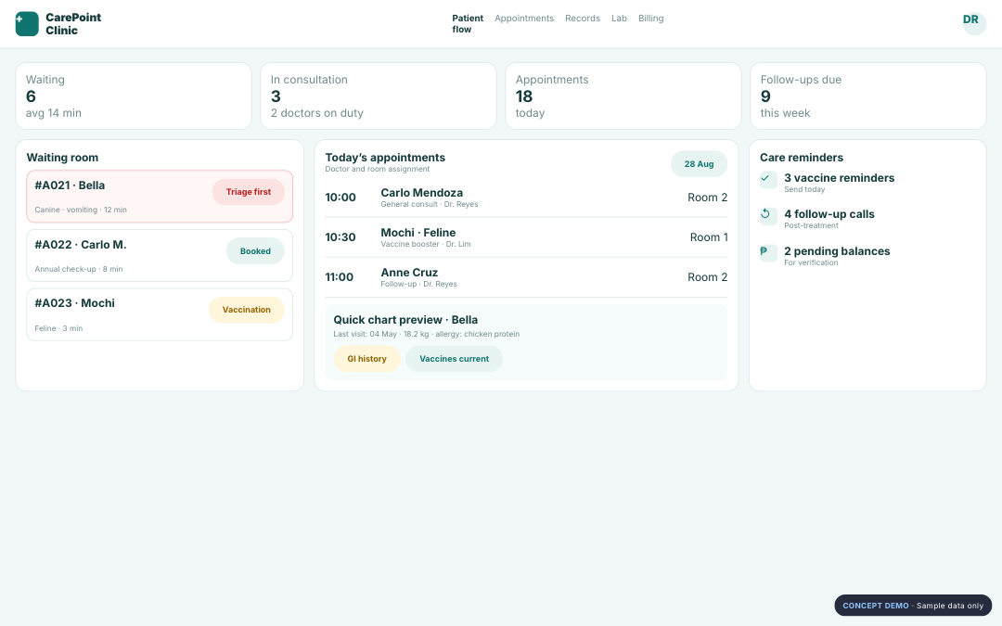
Task: Open the 11:00 Anne Cruz appointment
Action: [526, 277]
